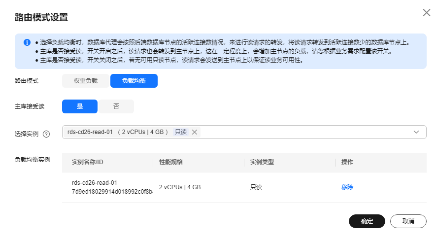Click instance name rds-cd26-read-01 in table

click(x=94, y=182)
